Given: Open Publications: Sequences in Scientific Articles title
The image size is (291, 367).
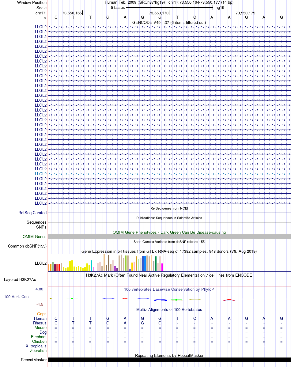Looking at the screenshot, I should [x=169, y=218].
